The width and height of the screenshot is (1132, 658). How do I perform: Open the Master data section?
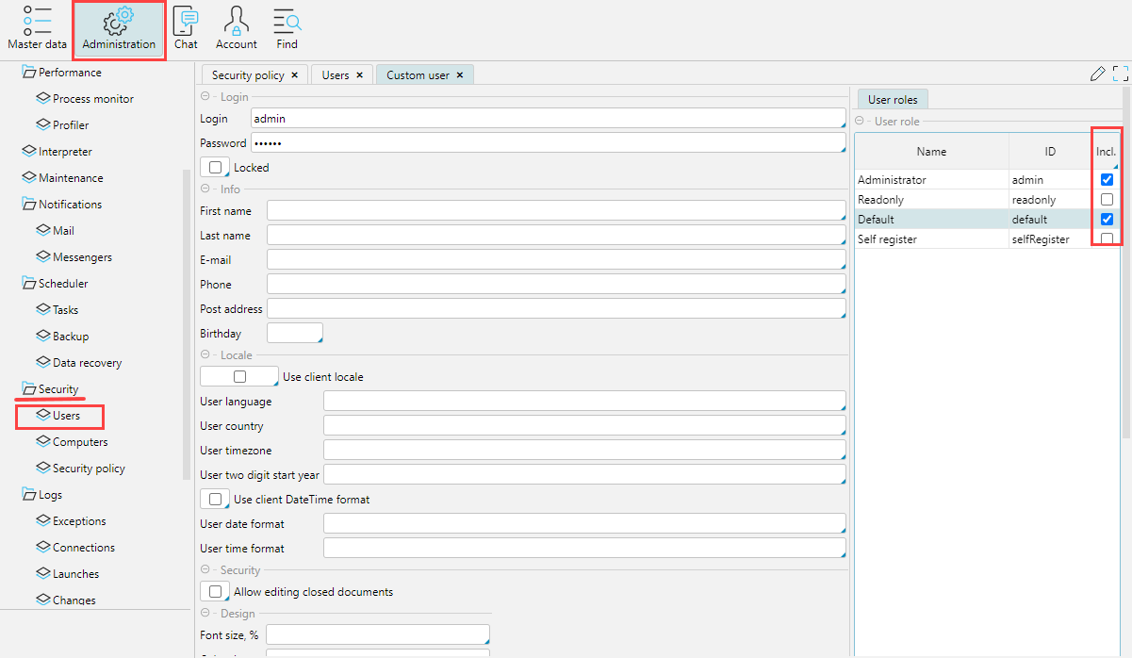pyautogui.click(x=37, y=28)
